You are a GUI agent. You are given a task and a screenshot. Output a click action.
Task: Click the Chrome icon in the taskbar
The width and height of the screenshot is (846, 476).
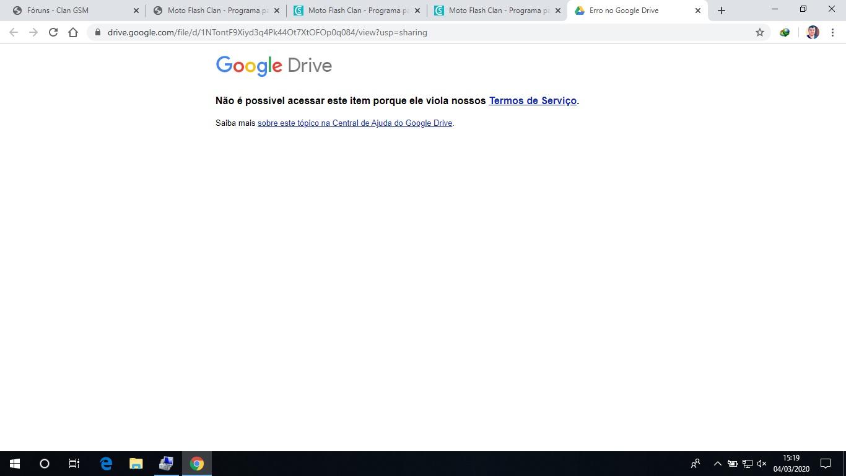point(197,464)
